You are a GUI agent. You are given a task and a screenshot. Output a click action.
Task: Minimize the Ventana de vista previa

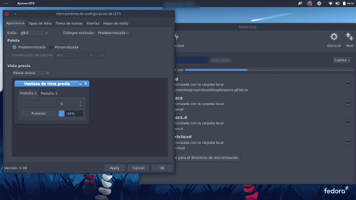[x=80, y=84]
